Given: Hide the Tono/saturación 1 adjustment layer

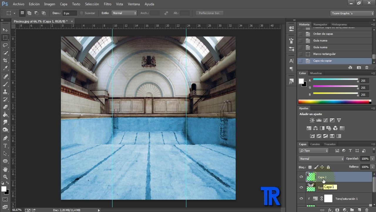Looking at the screenshot, I should [x=301, y=198].
